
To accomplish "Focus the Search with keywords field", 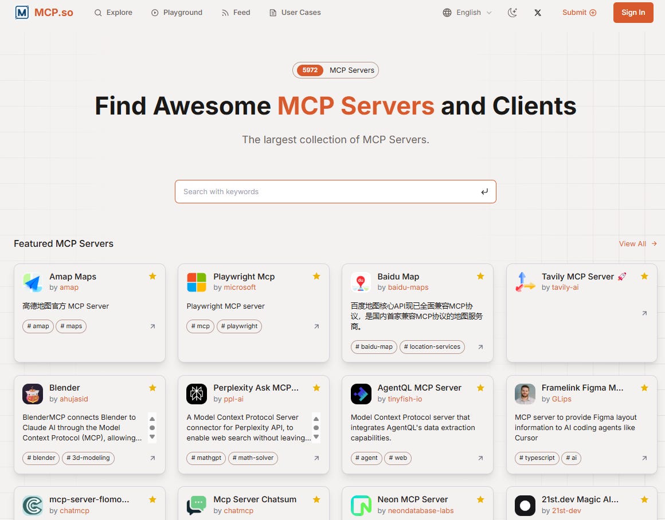I will tap(335, 191).
